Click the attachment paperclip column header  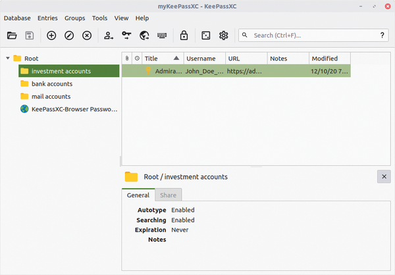pyautogui.click(x=127, y=59)
